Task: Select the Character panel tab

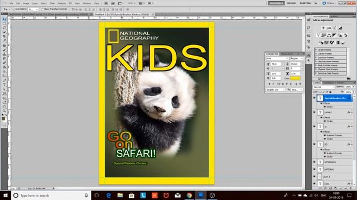Action: (272, 54)
